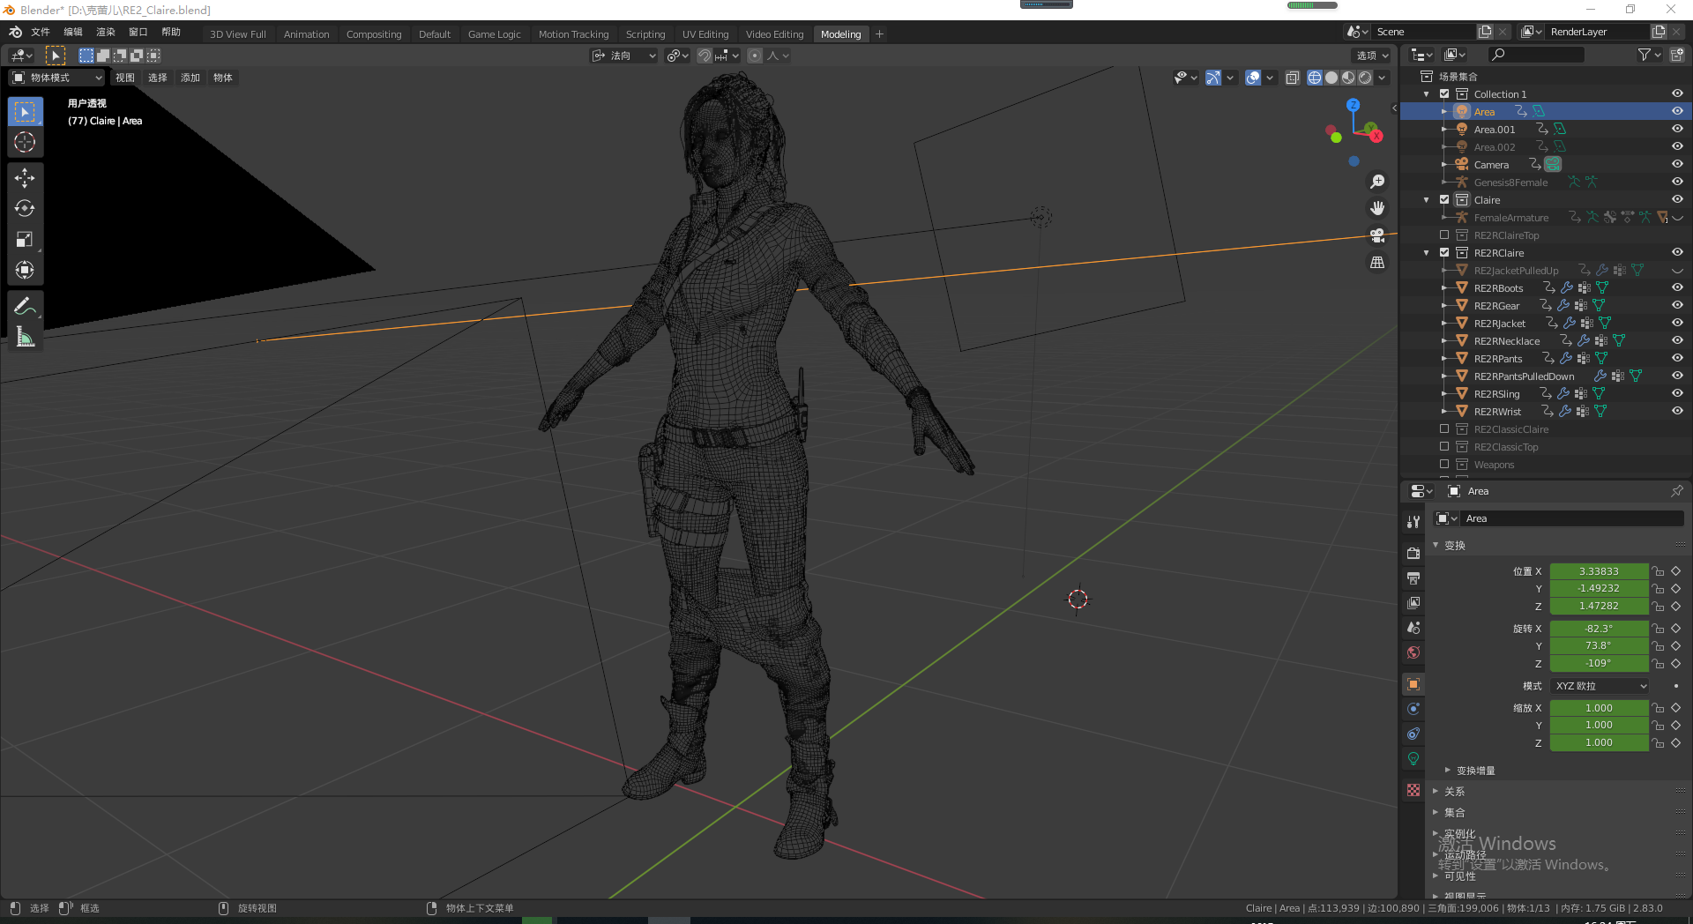The image size is (1693, 924).
Task: Open Object Constraints properties tab
Action: (1413, 734)
